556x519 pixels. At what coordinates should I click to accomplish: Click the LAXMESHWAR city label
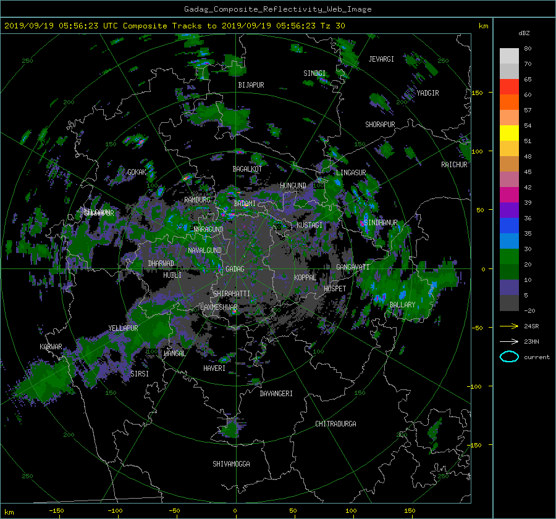click(219, 307)
